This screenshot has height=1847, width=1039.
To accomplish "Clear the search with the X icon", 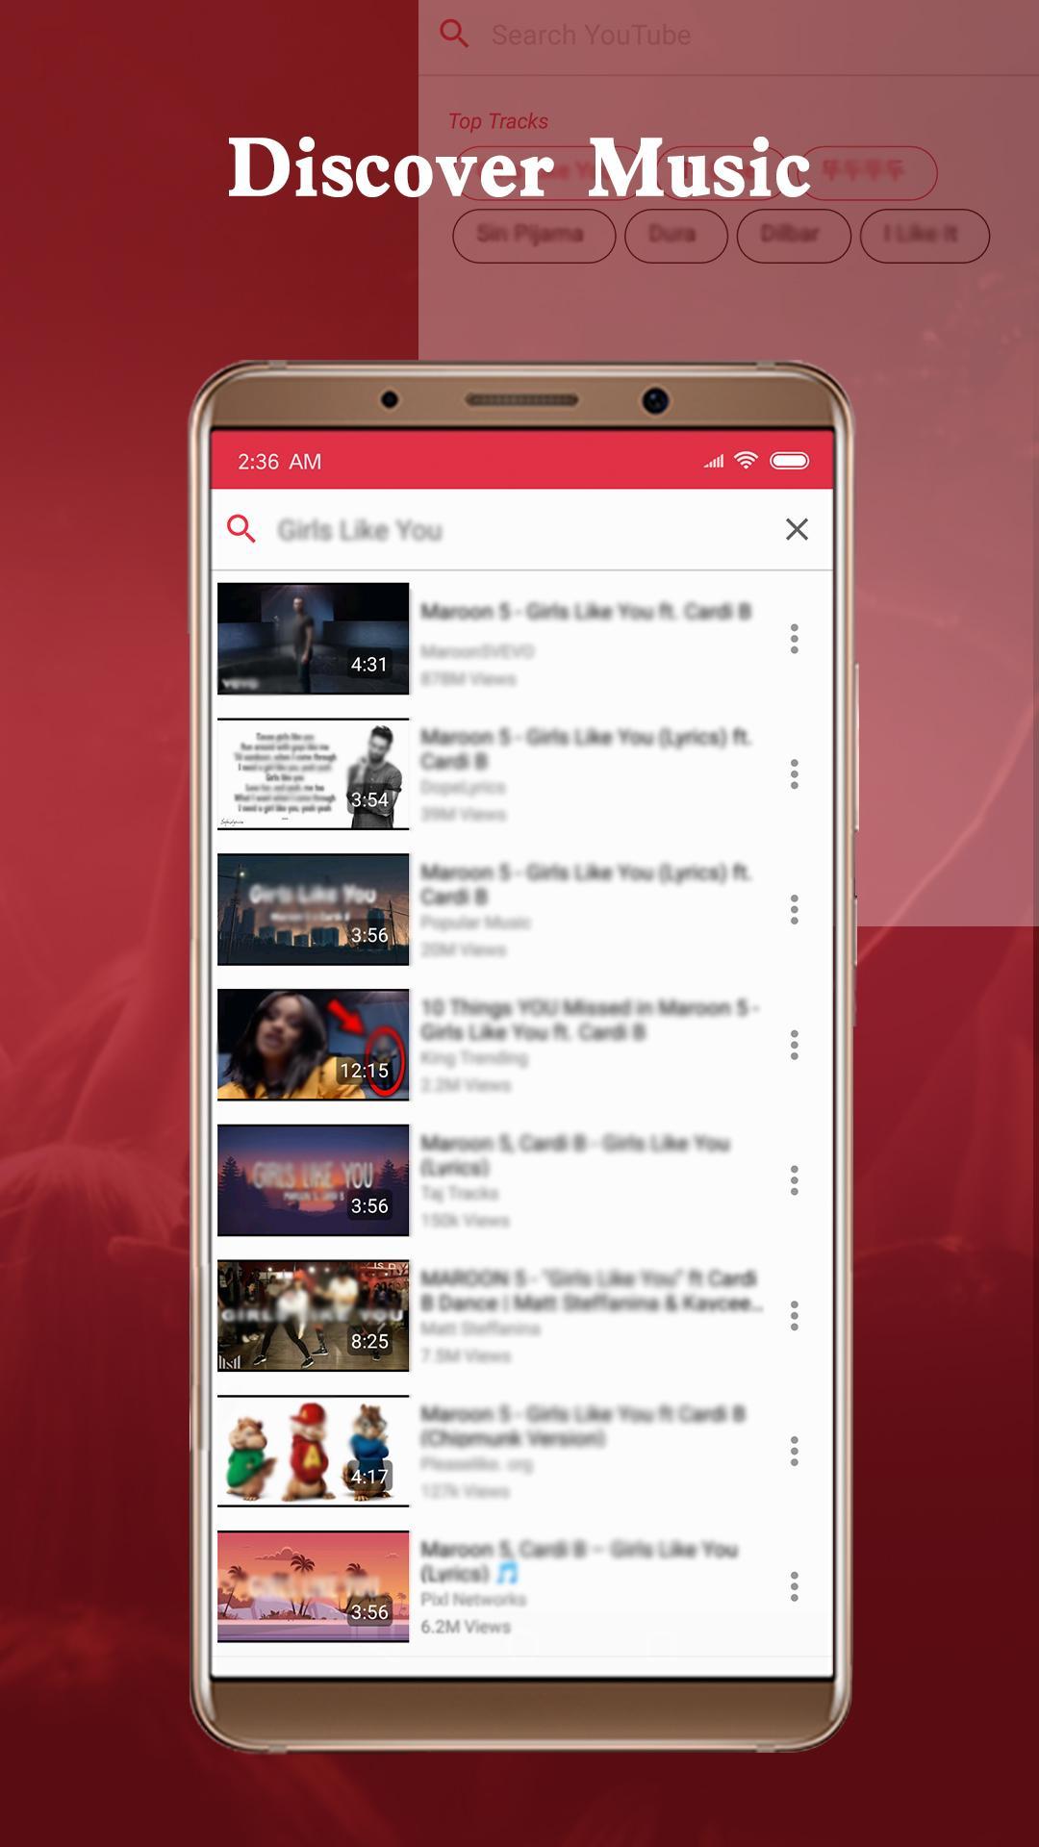I will (x=797, y=529).
